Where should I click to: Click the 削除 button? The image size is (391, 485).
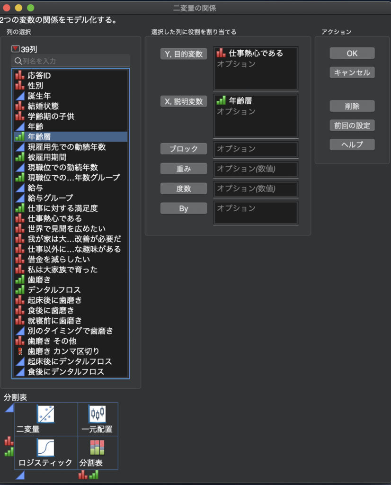[x=352, y=106]
